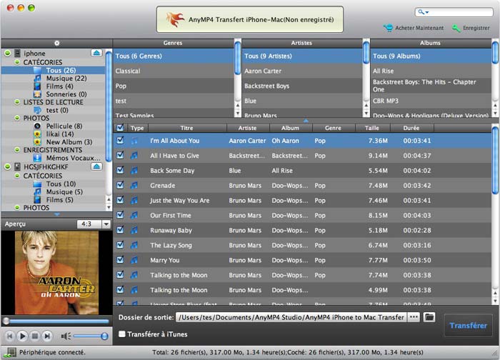Collapse iphone CATÉGORIES section

pos(17,62)
